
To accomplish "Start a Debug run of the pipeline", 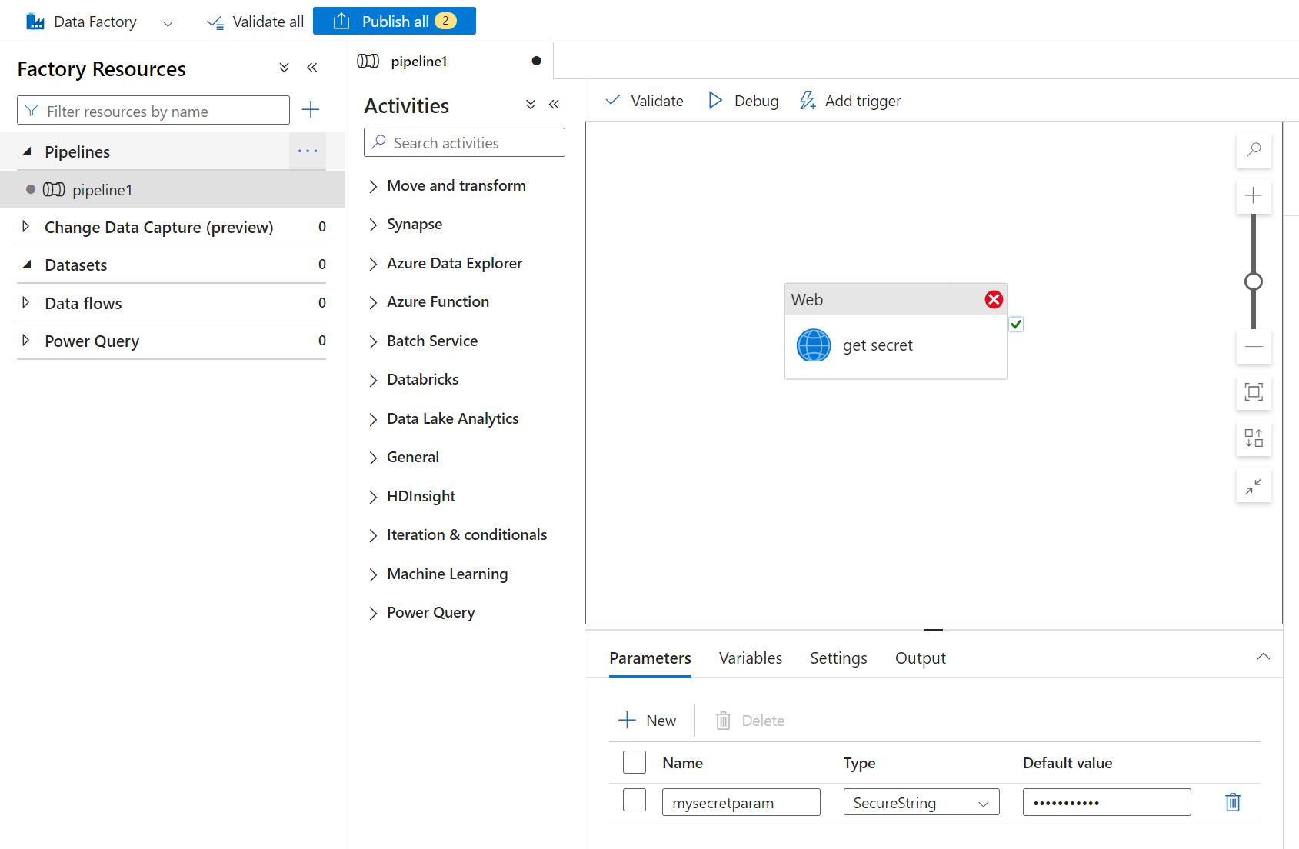I will click(743, 101).
